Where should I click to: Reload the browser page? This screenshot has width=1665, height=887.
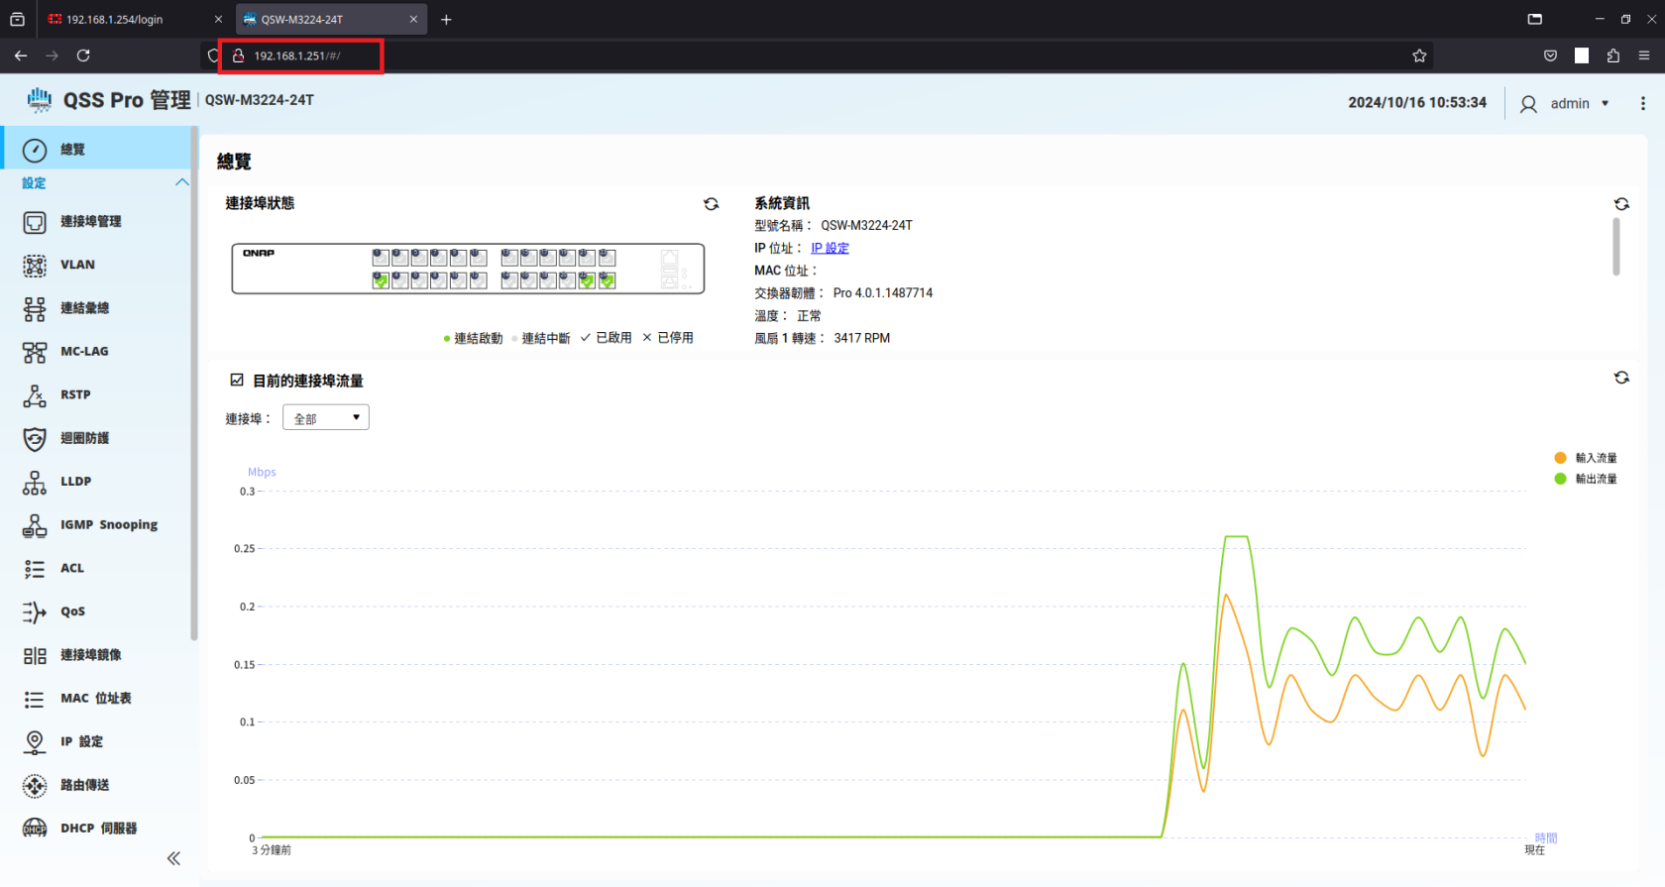coord(83,55)
